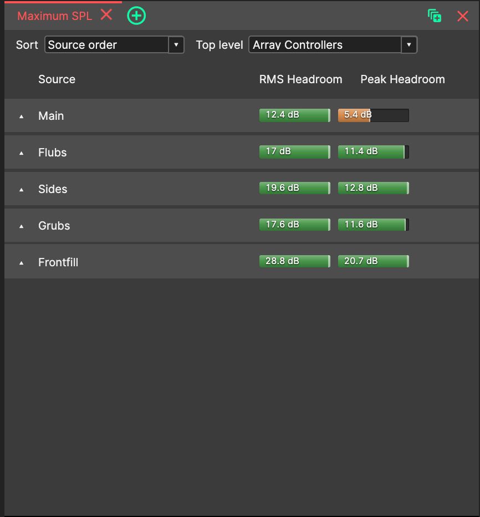Screen dimensions: 480x517
Task: Click the green duplicate panel icon
Action: point(435,16)
